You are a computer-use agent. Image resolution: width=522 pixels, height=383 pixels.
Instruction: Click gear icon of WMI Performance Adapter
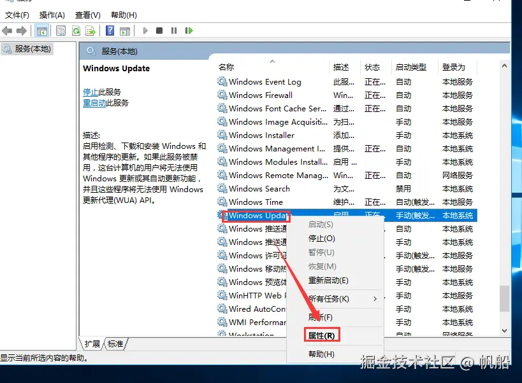point(222,322)
